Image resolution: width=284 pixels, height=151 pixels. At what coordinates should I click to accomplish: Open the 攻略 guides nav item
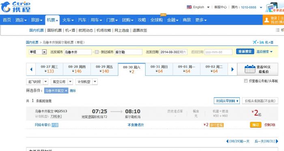tap(142, 20)
